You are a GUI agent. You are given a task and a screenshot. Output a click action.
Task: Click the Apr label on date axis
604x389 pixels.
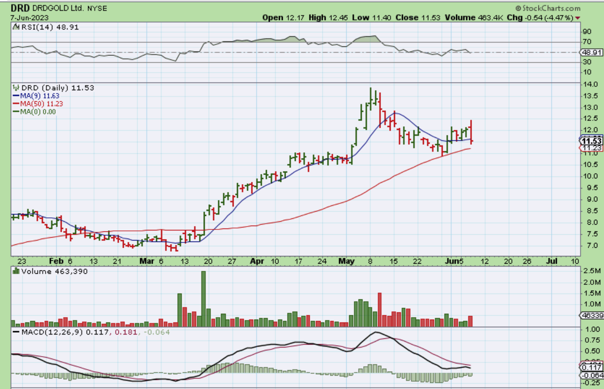[x=257, y=261]
